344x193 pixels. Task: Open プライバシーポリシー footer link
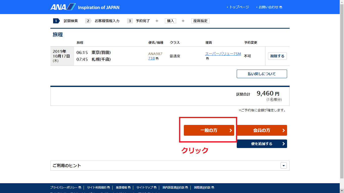coord(64,187)
